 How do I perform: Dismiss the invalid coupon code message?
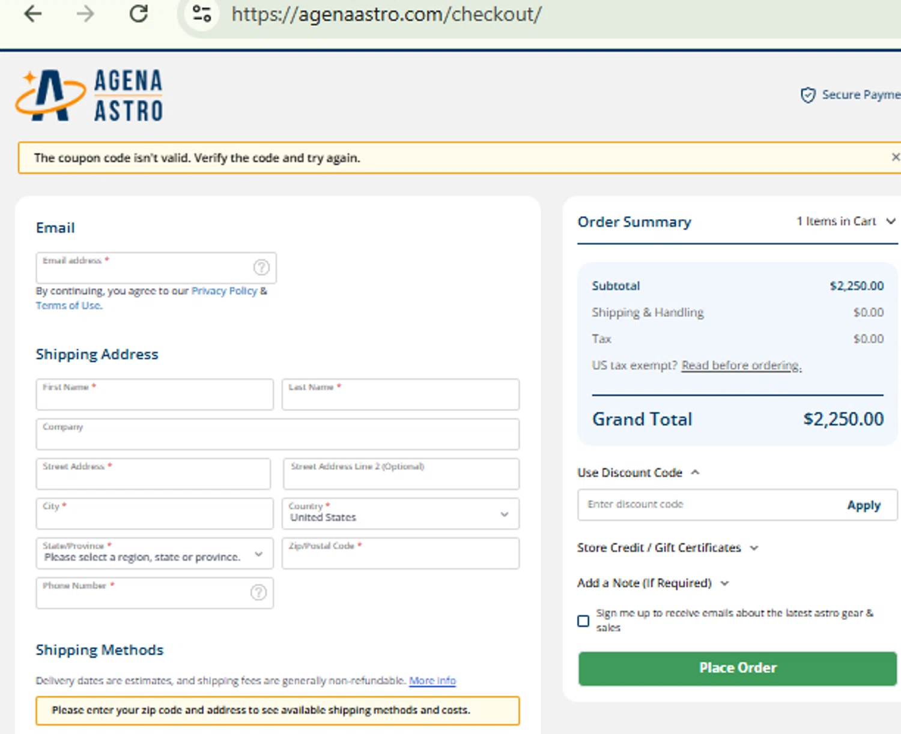pos(895,157)
